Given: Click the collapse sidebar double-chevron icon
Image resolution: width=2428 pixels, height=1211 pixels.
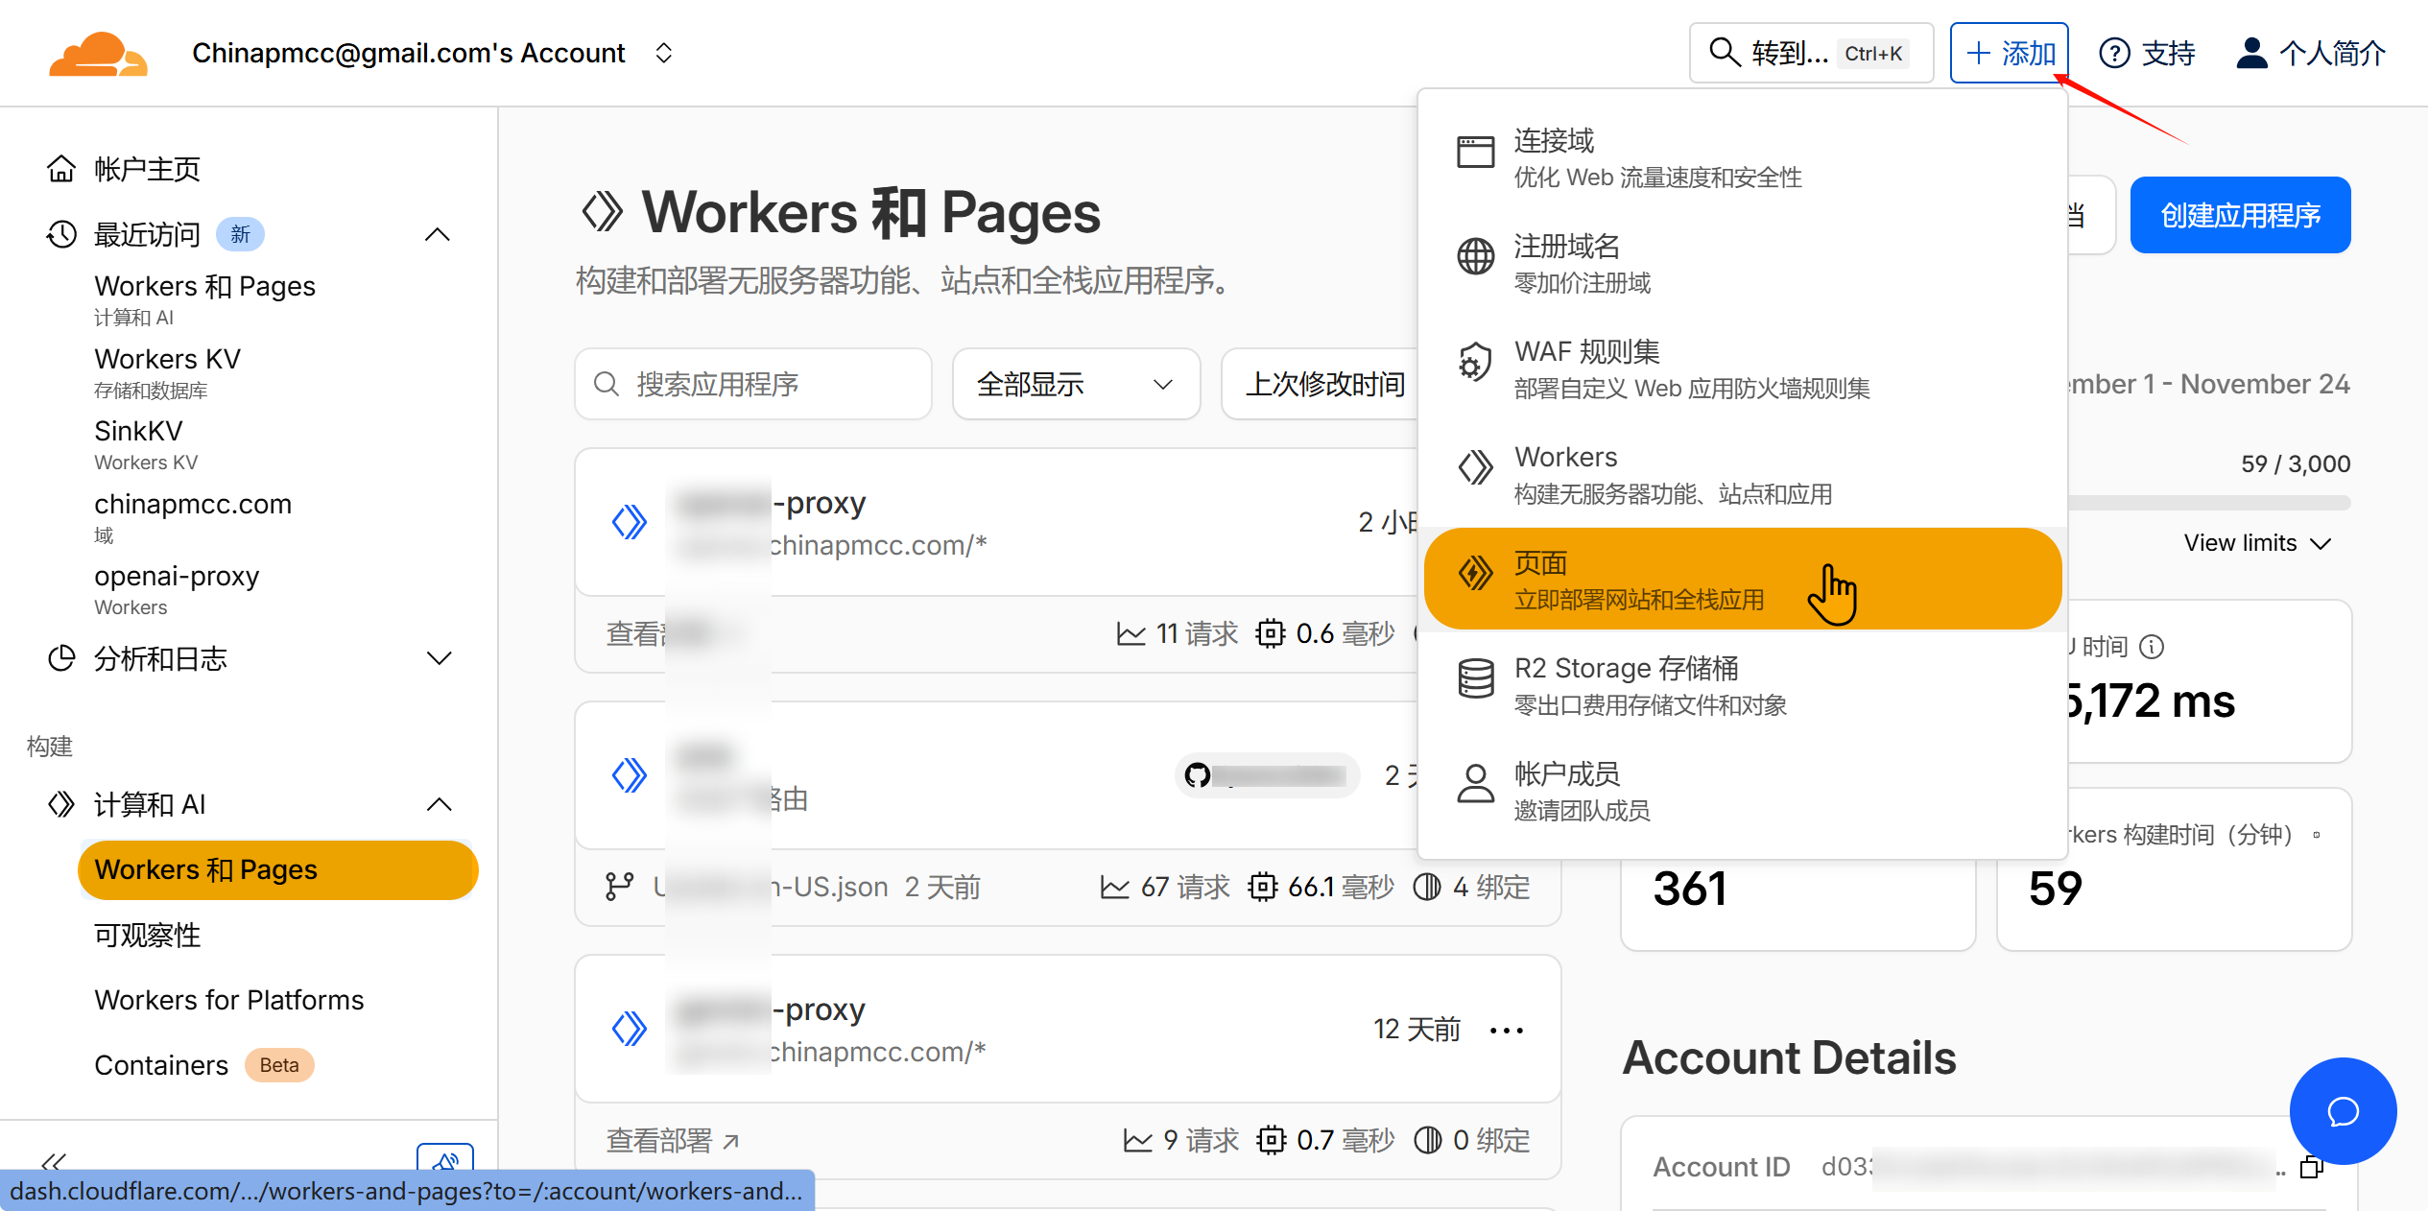Looking at the screenshot, I should pos(54,1162).
